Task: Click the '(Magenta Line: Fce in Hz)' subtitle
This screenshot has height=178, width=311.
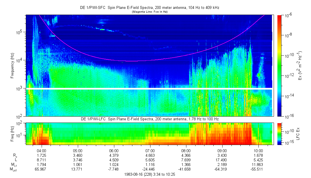Action: coord(149,12)
